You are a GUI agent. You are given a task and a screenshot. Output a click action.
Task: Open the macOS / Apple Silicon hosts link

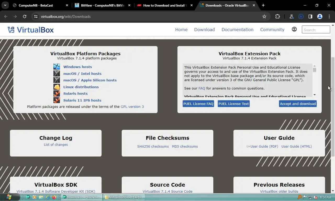90,80
